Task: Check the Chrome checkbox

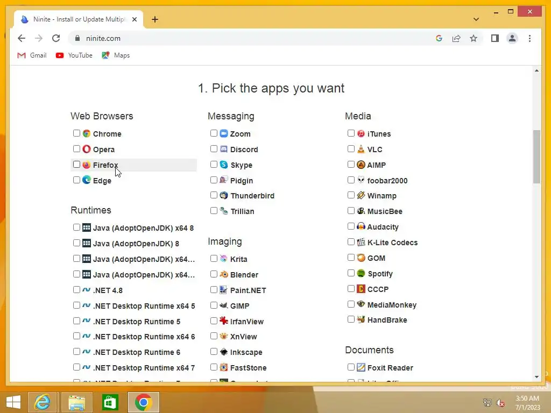Action: [x=76, y=133]
